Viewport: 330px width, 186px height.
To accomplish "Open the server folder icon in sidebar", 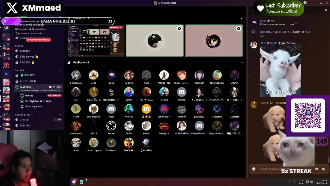I will pos(6,74).
